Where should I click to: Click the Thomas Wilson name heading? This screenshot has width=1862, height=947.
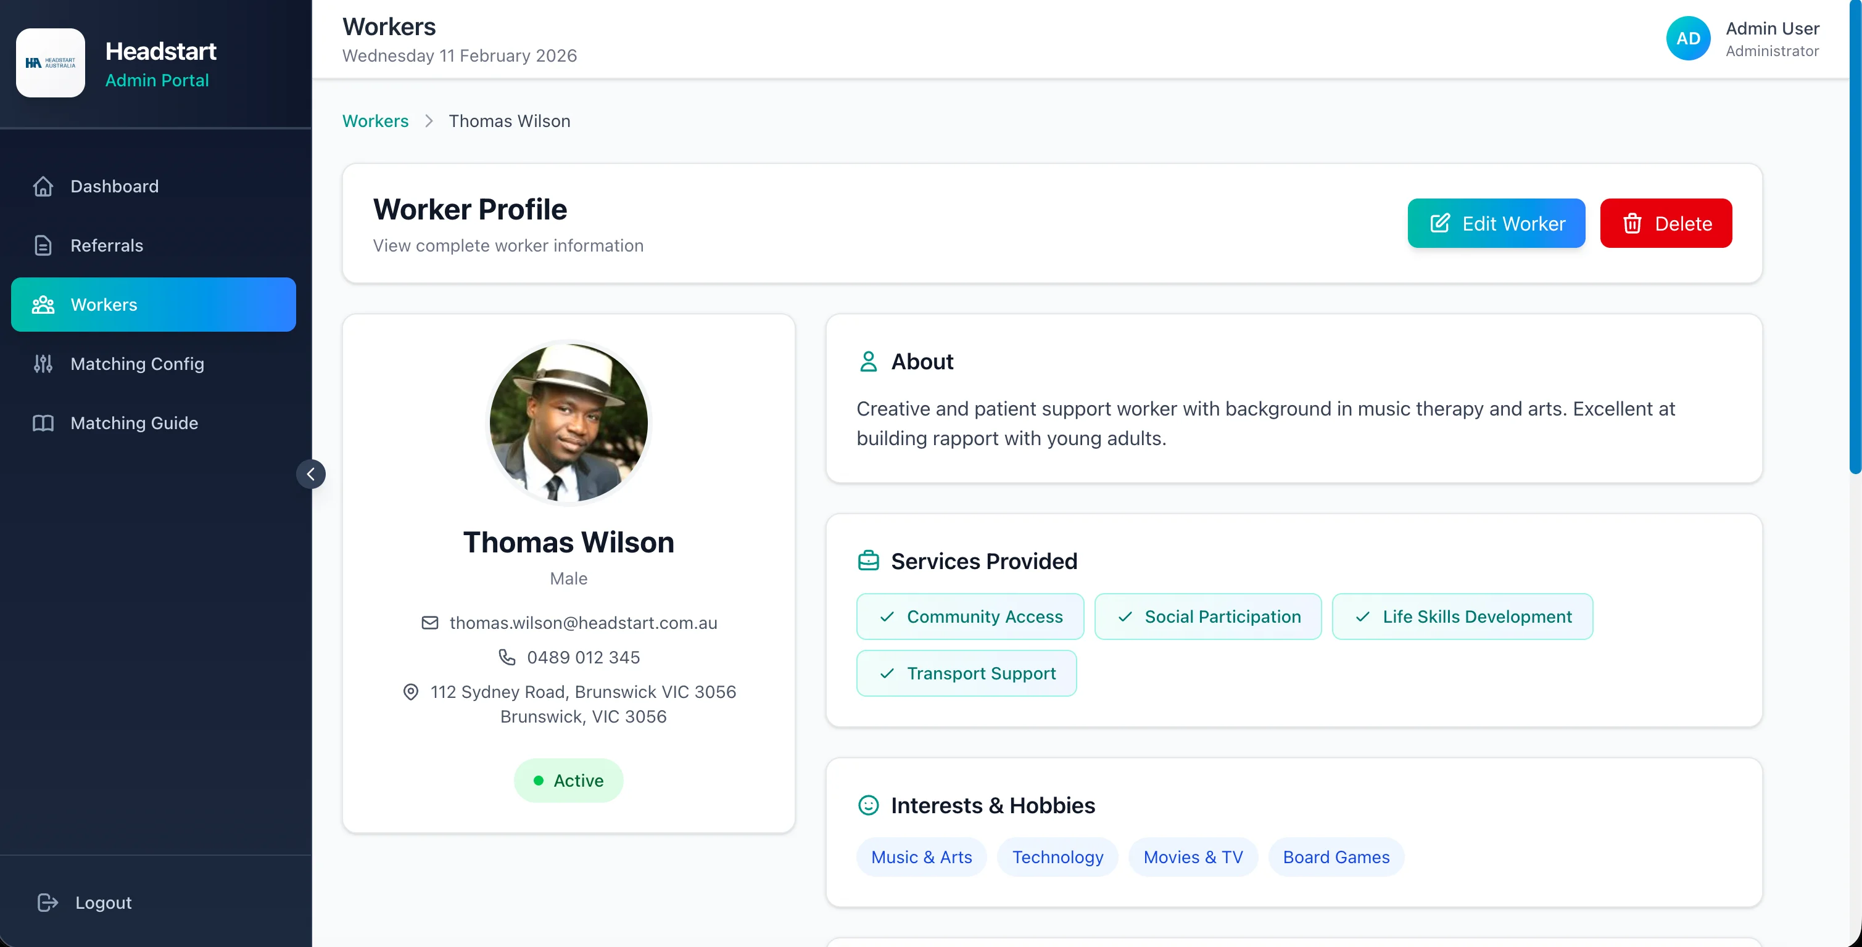click(x=569, y=543)
